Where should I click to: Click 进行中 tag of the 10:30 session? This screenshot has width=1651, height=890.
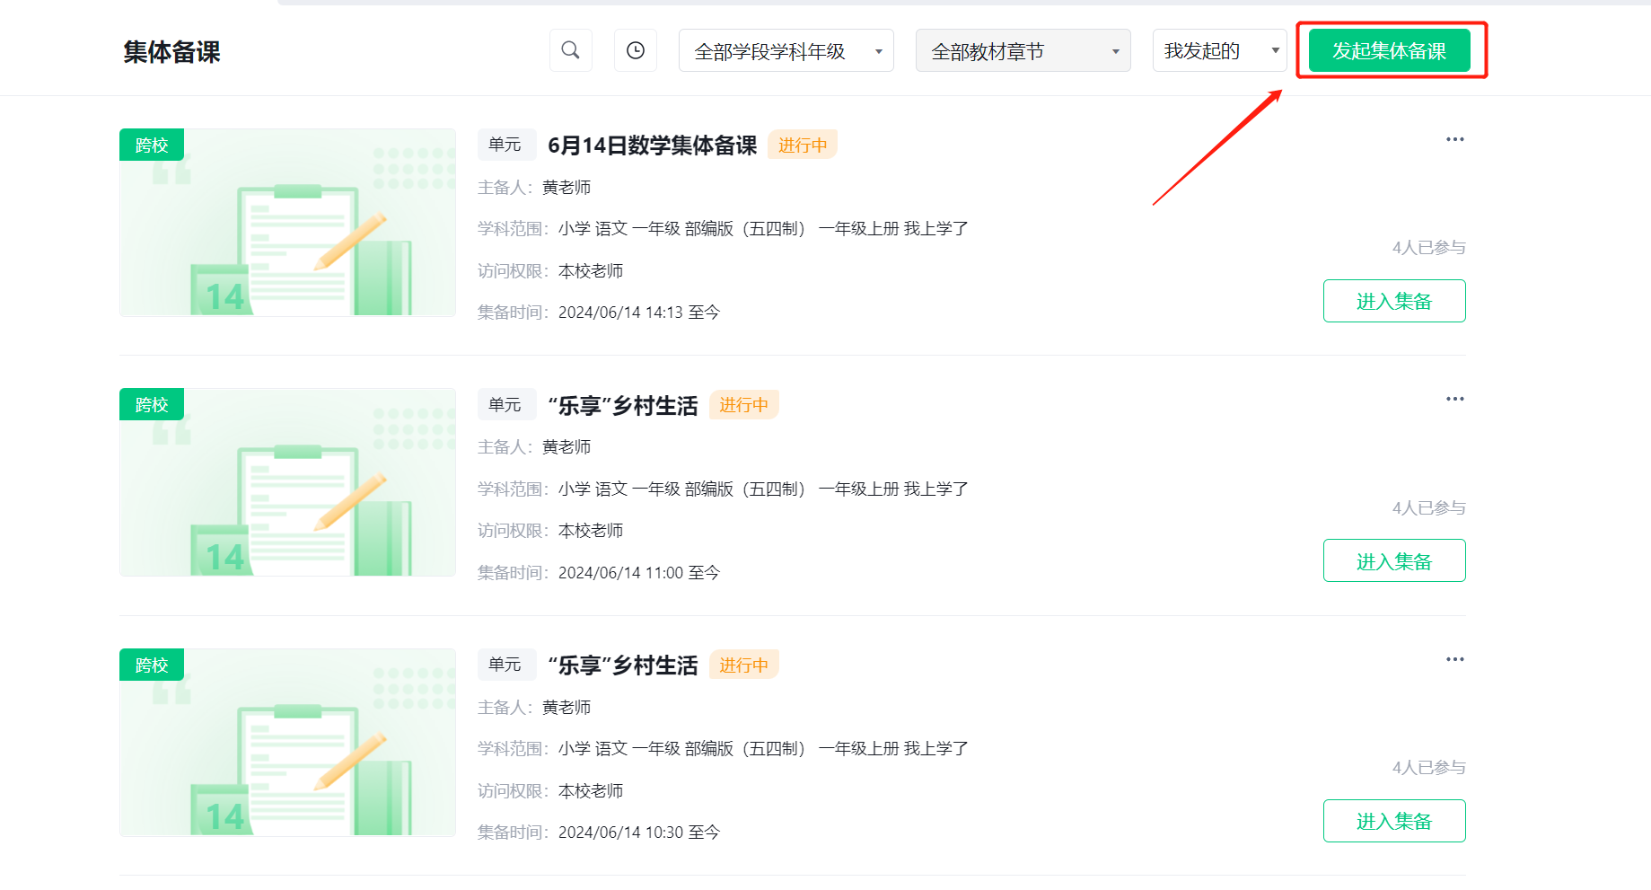(744, 665)
